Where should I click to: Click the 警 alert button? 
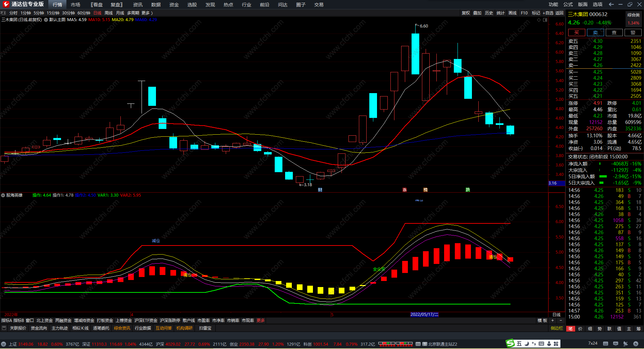(633, 32)
